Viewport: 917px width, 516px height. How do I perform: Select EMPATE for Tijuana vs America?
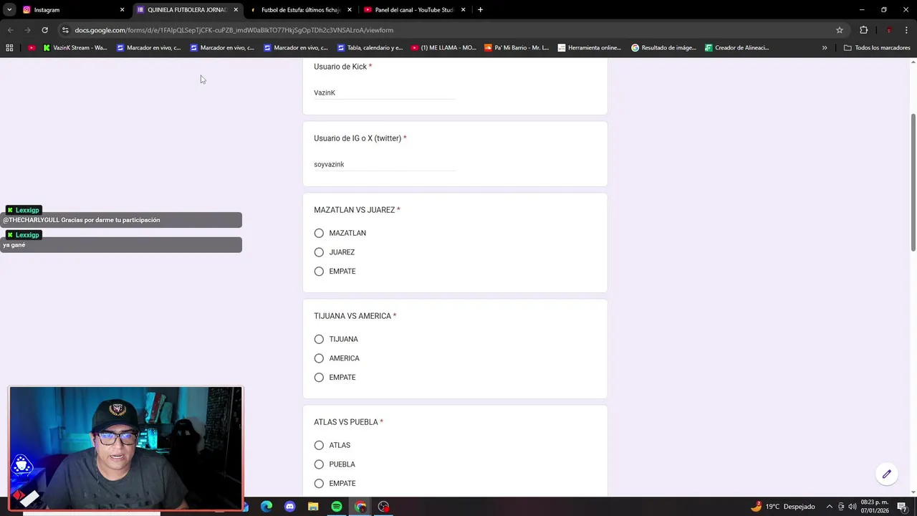click(x=319, y=378)
